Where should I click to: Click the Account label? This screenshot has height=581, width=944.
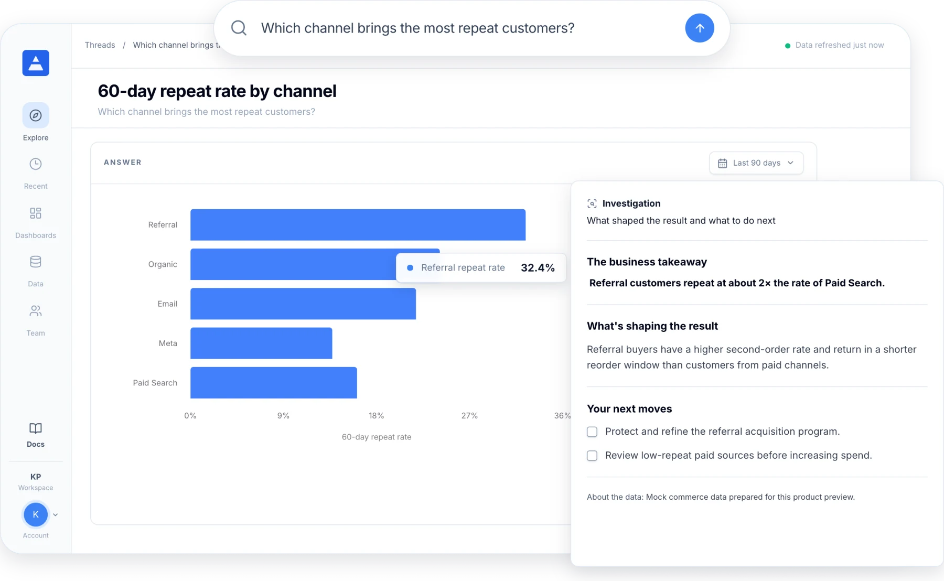pos(36,535)
